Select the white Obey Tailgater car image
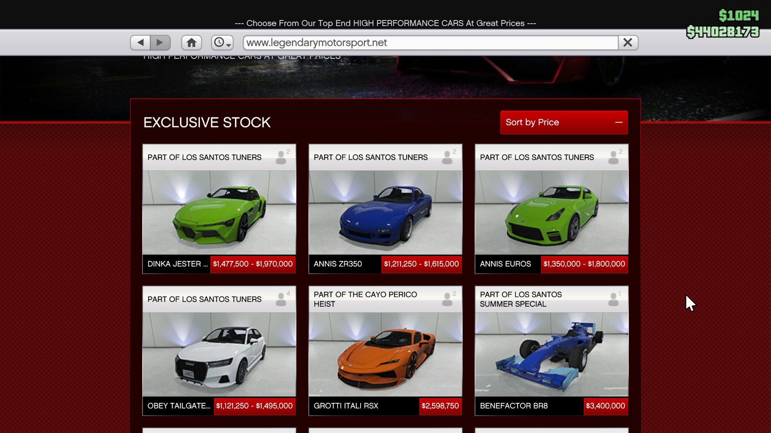The image size is (771, 433). 219,354
